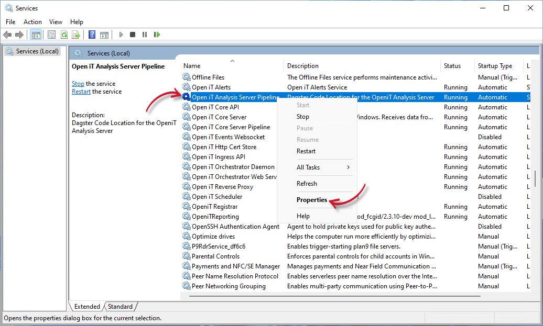Click gear icon beside Open iT Scheduler

186,196
